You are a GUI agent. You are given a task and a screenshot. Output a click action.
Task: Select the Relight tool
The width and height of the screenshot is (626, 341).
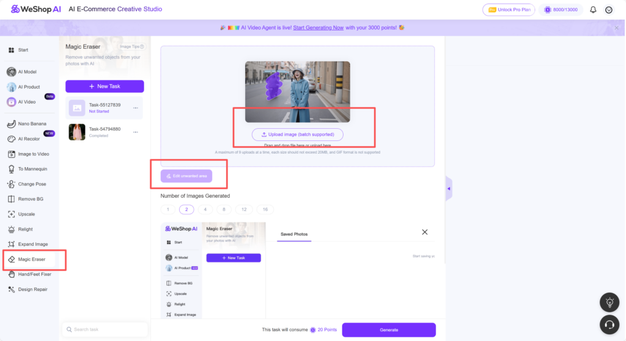coord(20,229)
